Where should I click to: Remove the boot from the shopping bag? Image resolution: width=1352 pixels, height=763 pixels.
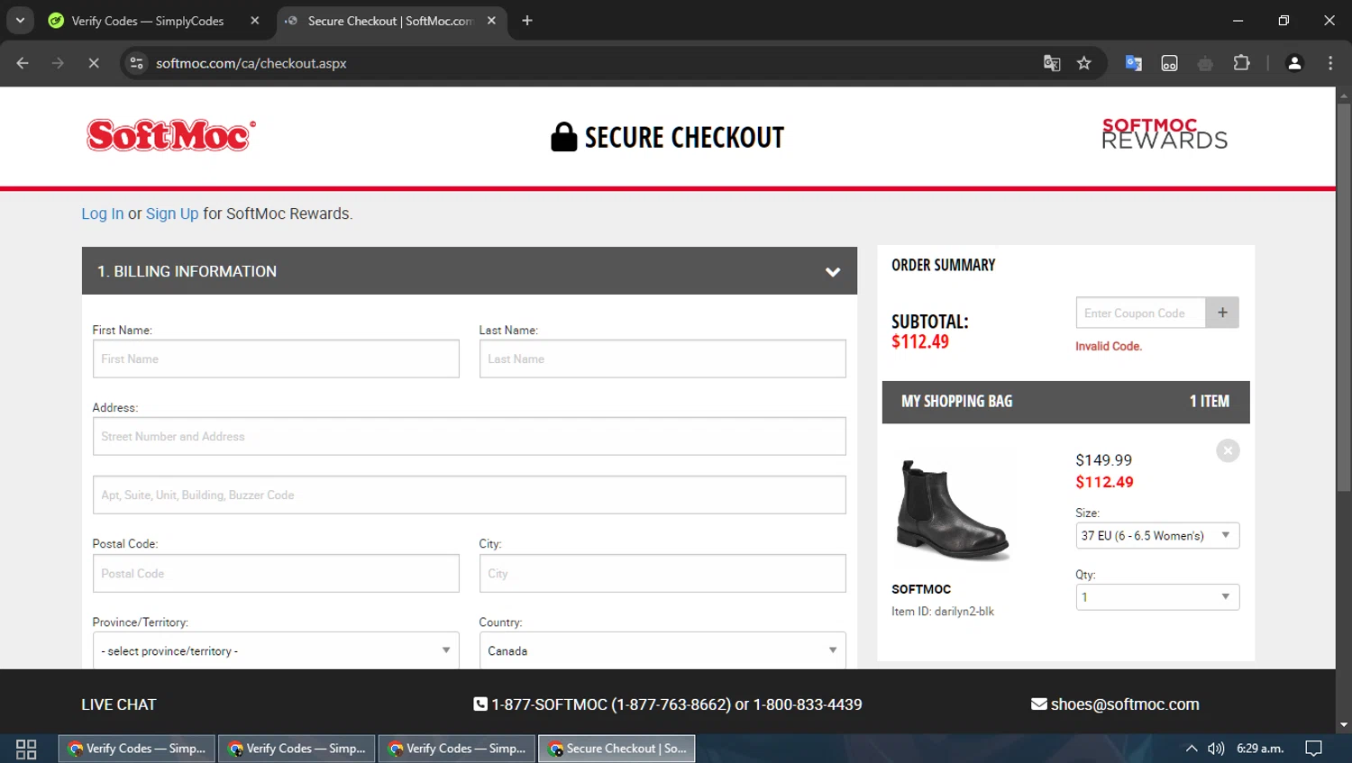point(1228,450)
